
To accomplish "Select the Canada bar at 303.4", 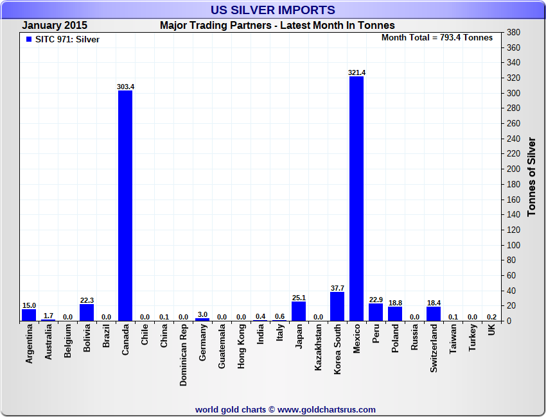I will (125, 205).
